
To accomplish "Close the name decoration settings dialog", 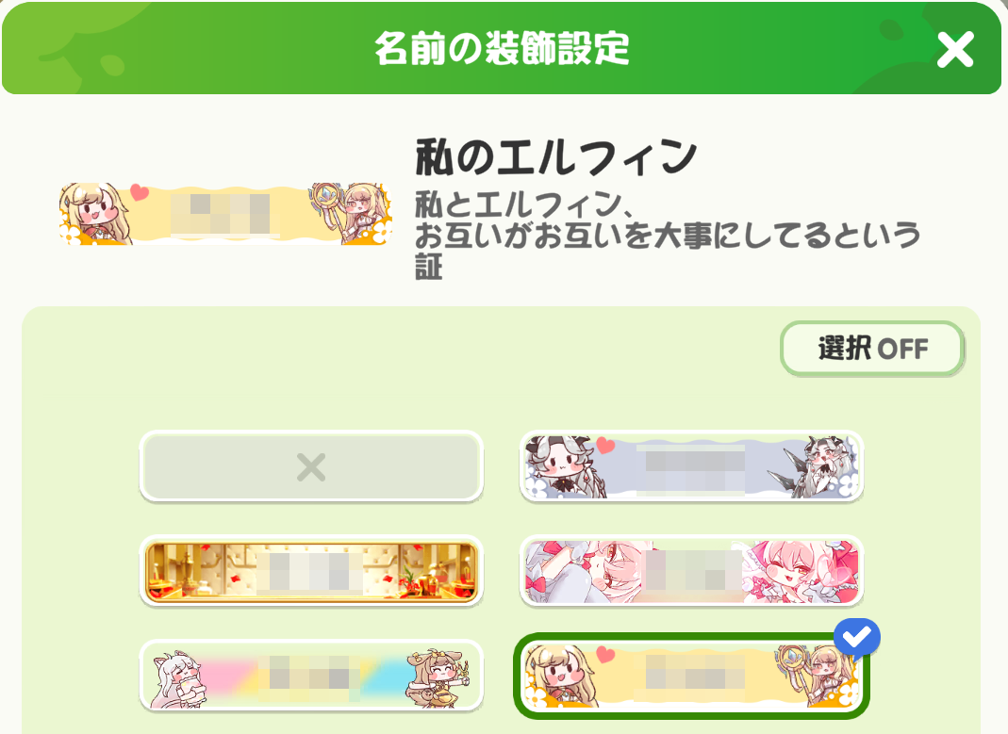I will [x=954, y=49].
